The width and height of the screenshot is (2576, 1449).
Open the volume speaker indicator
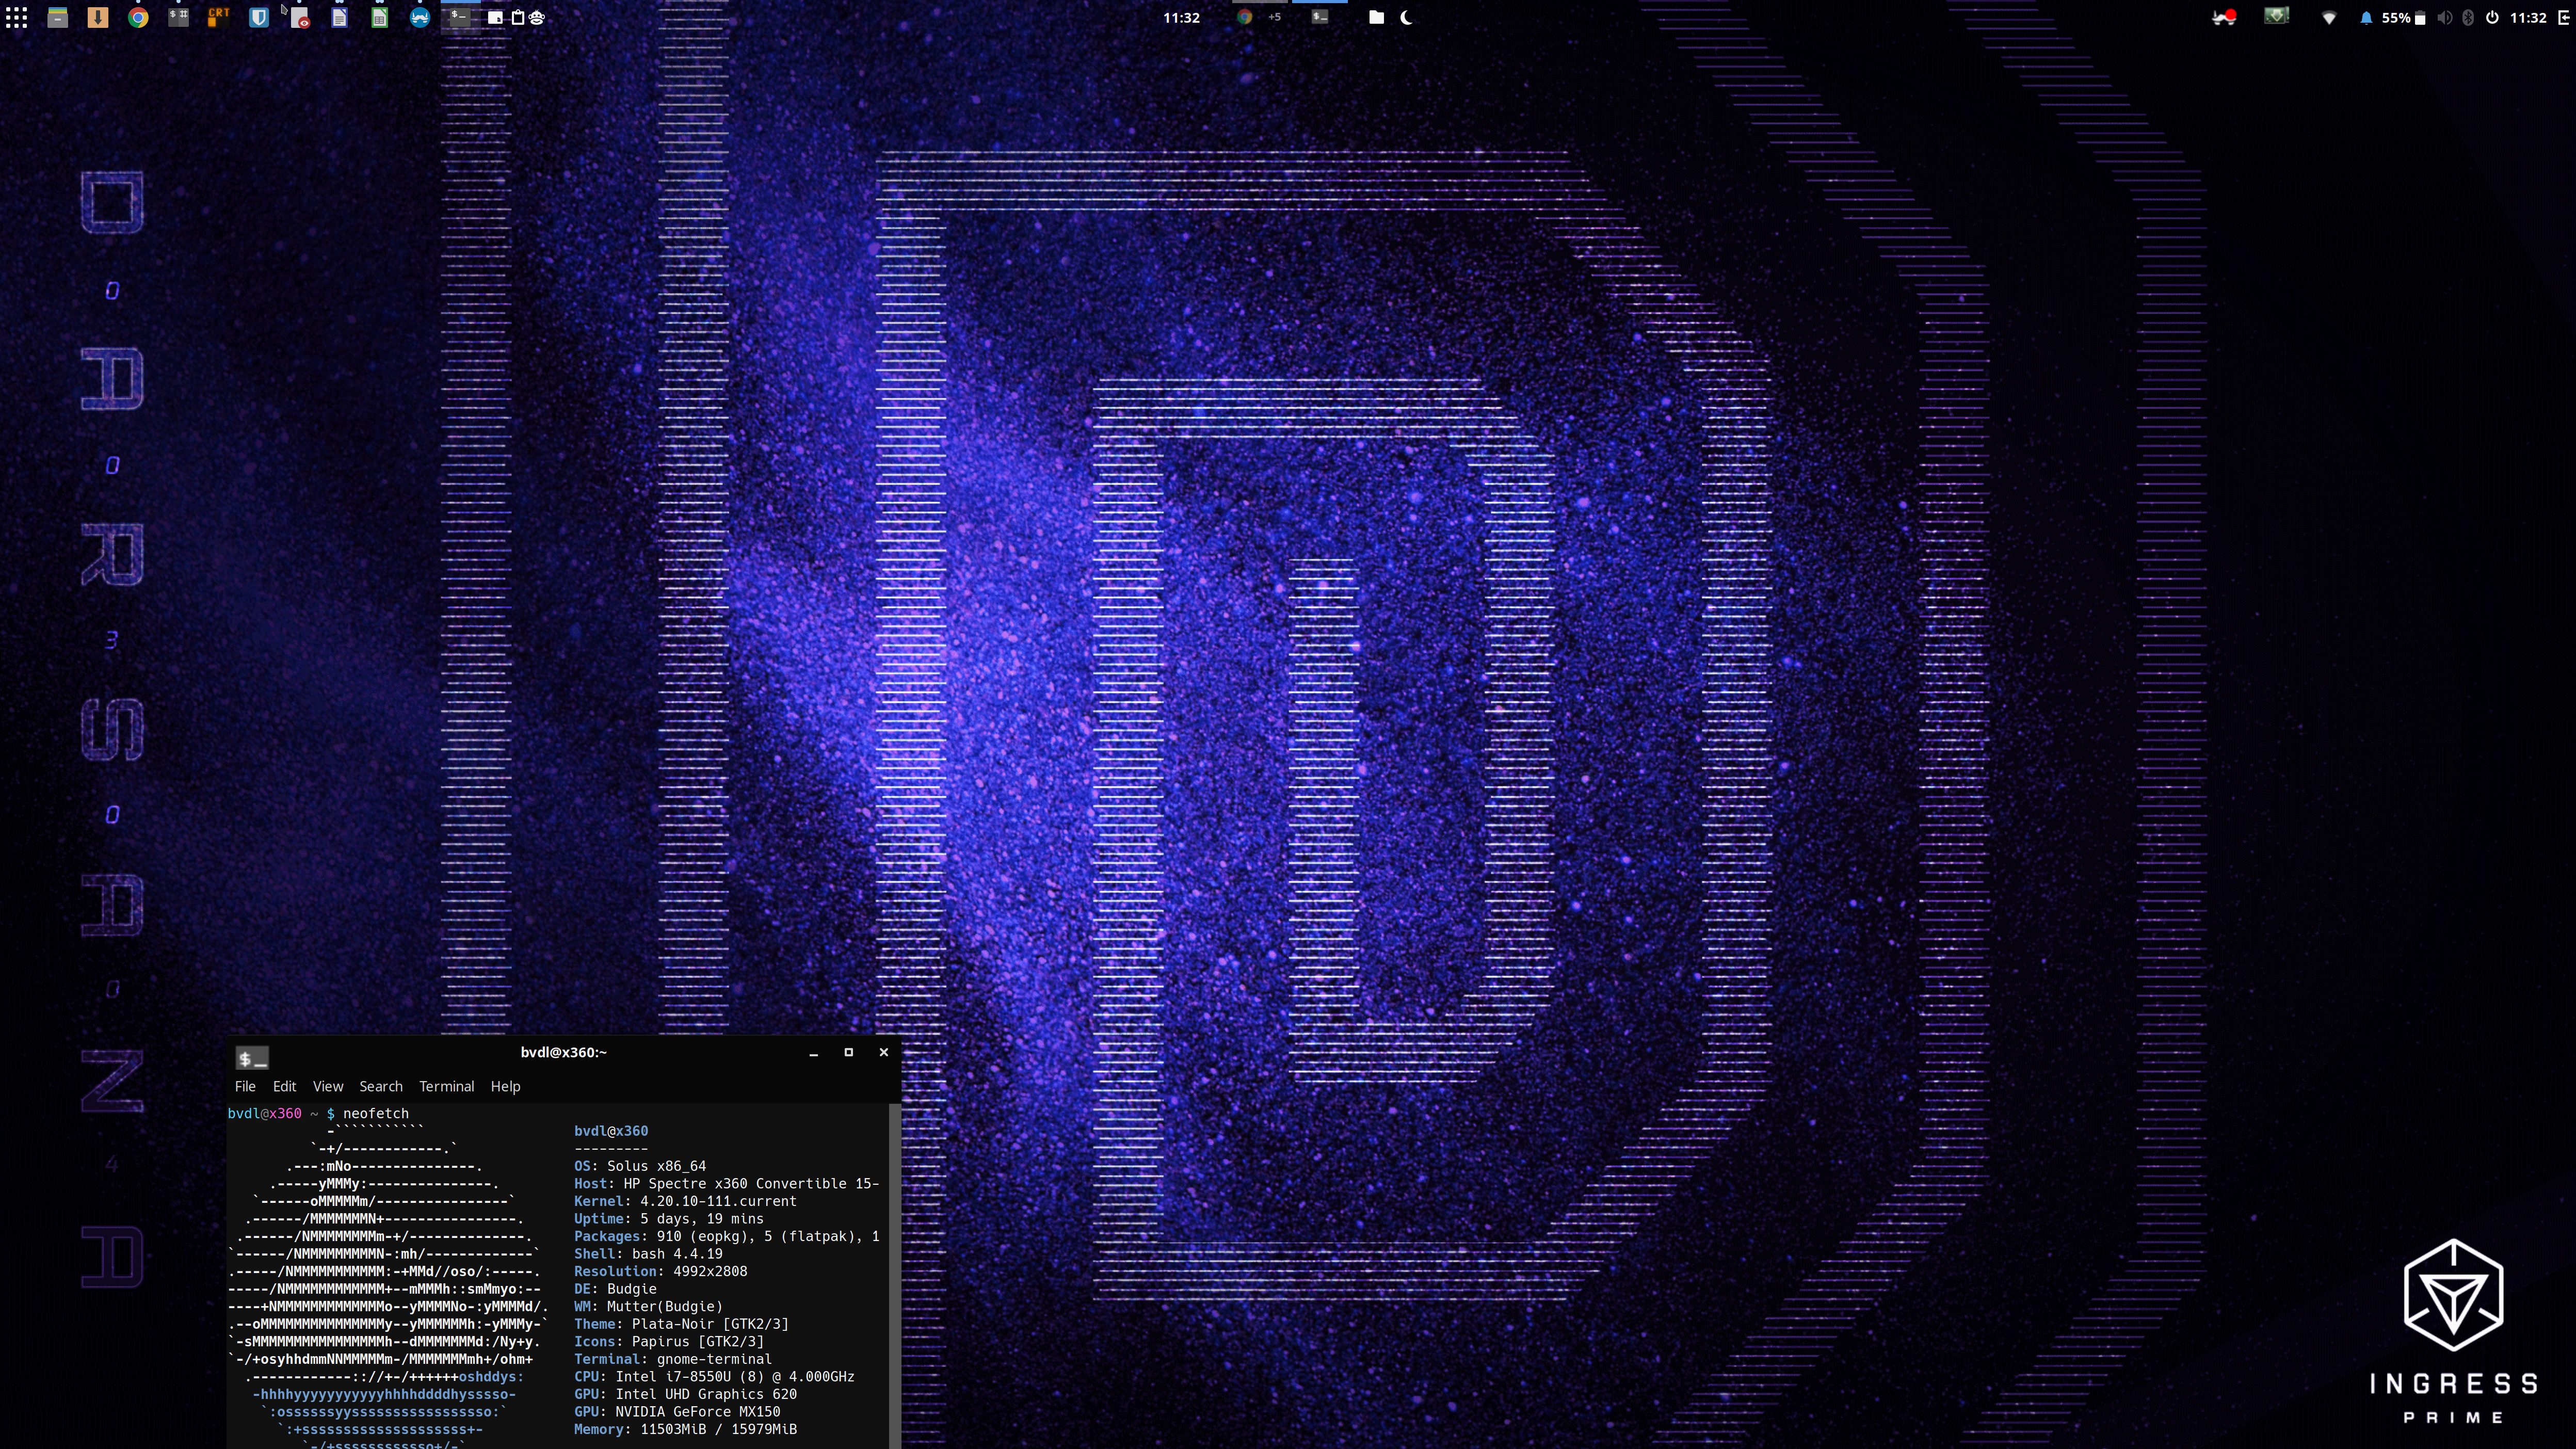pos(2445,18)
